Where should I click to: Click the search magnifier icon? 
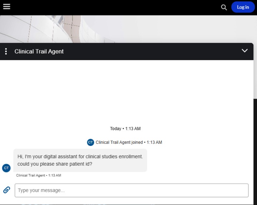tap(224, 8)
